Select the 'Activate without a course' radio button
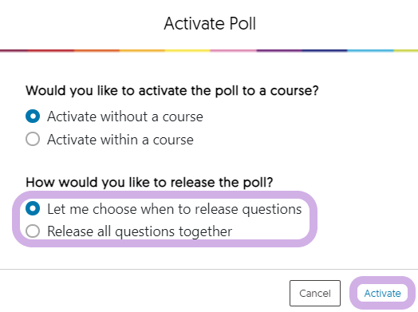Screen dimensions: 418x312 point(33,117)
